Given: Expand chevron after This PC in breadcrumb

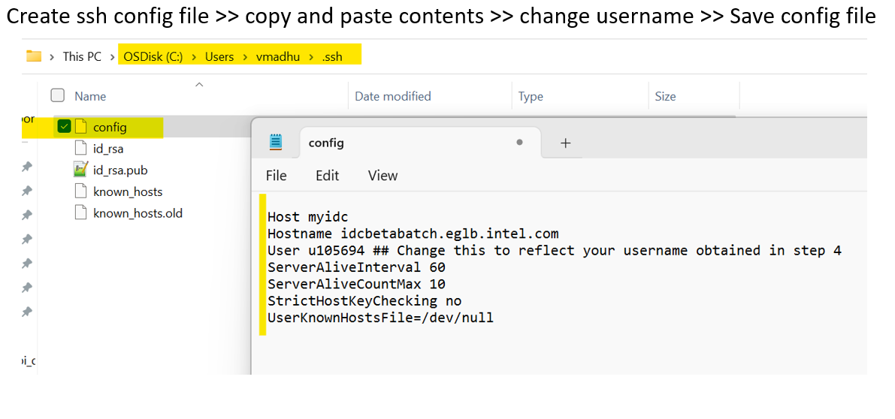Looking at the screenshot, I should 111,56.
